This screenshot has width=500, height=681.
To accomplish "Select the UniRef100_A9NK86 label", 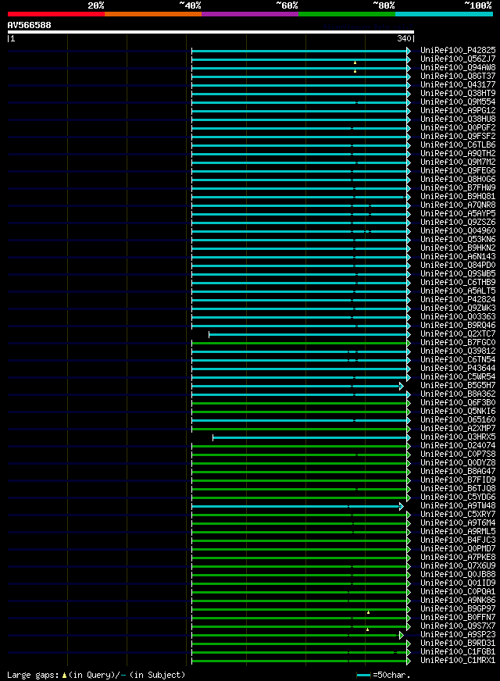I will coord(458,601).
